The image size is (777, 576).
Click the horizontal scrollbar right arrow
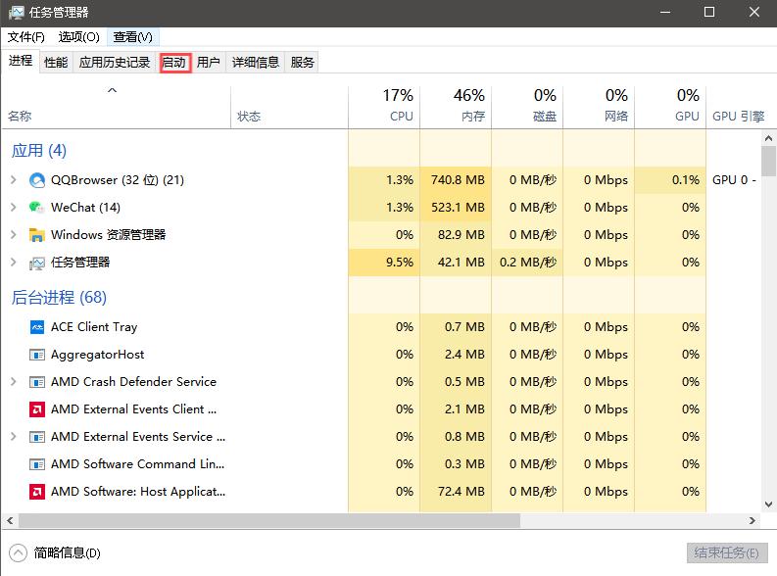pos(753,521)
